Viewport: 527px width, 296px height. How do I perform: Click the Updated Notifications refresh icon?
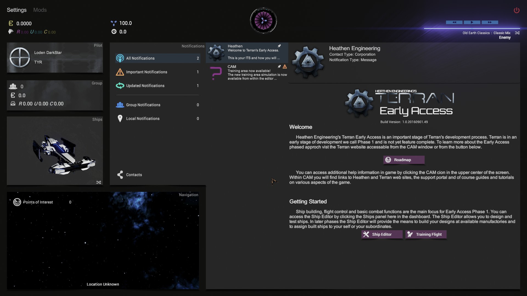120,86
